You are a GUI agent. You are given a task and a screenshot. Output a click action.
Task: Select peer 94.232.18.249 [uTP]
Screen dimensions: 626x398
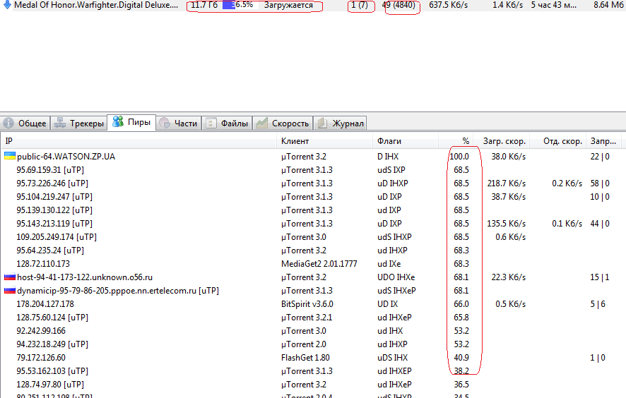[52, 344]
